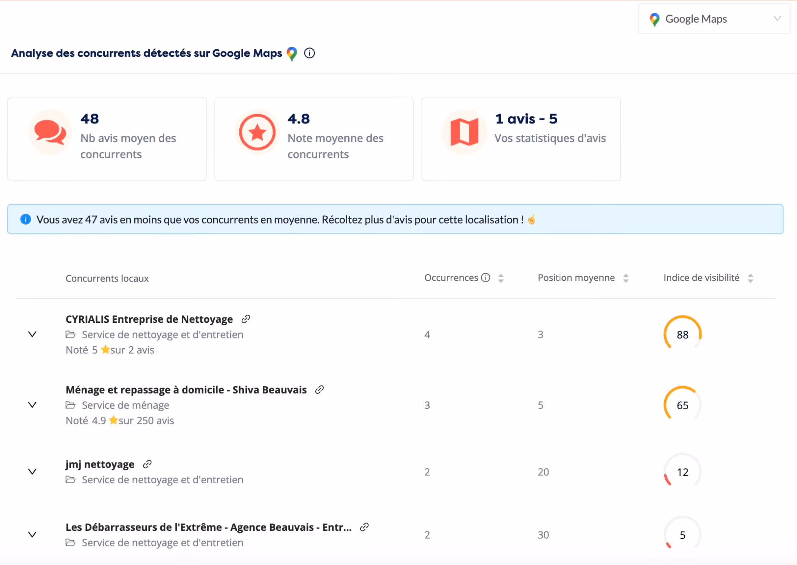This screenshot has height=565, width=797.
Task: Click the Occurrences info icon
Action: pos(486,278)
